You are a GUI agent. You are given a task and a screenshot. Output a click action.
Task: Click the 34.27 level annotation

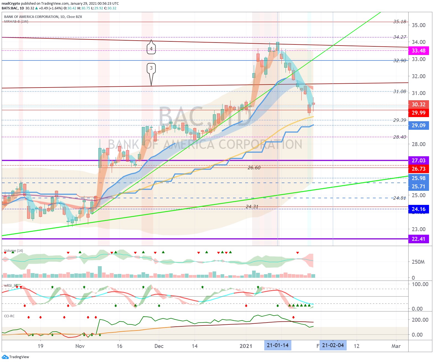(x=400, y=37)
